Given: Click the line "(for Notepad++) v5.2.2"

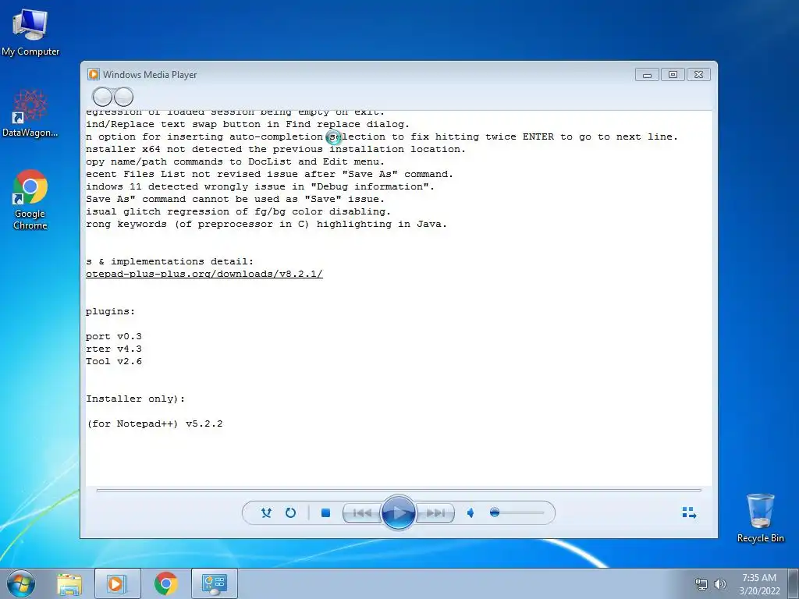Looking at the screenshot, I should pos(155,424).
